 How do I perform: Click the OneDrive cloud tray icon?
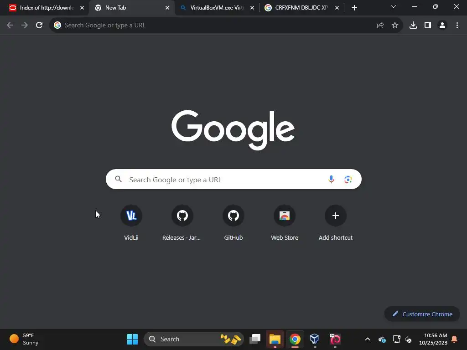tap(382, 339)
